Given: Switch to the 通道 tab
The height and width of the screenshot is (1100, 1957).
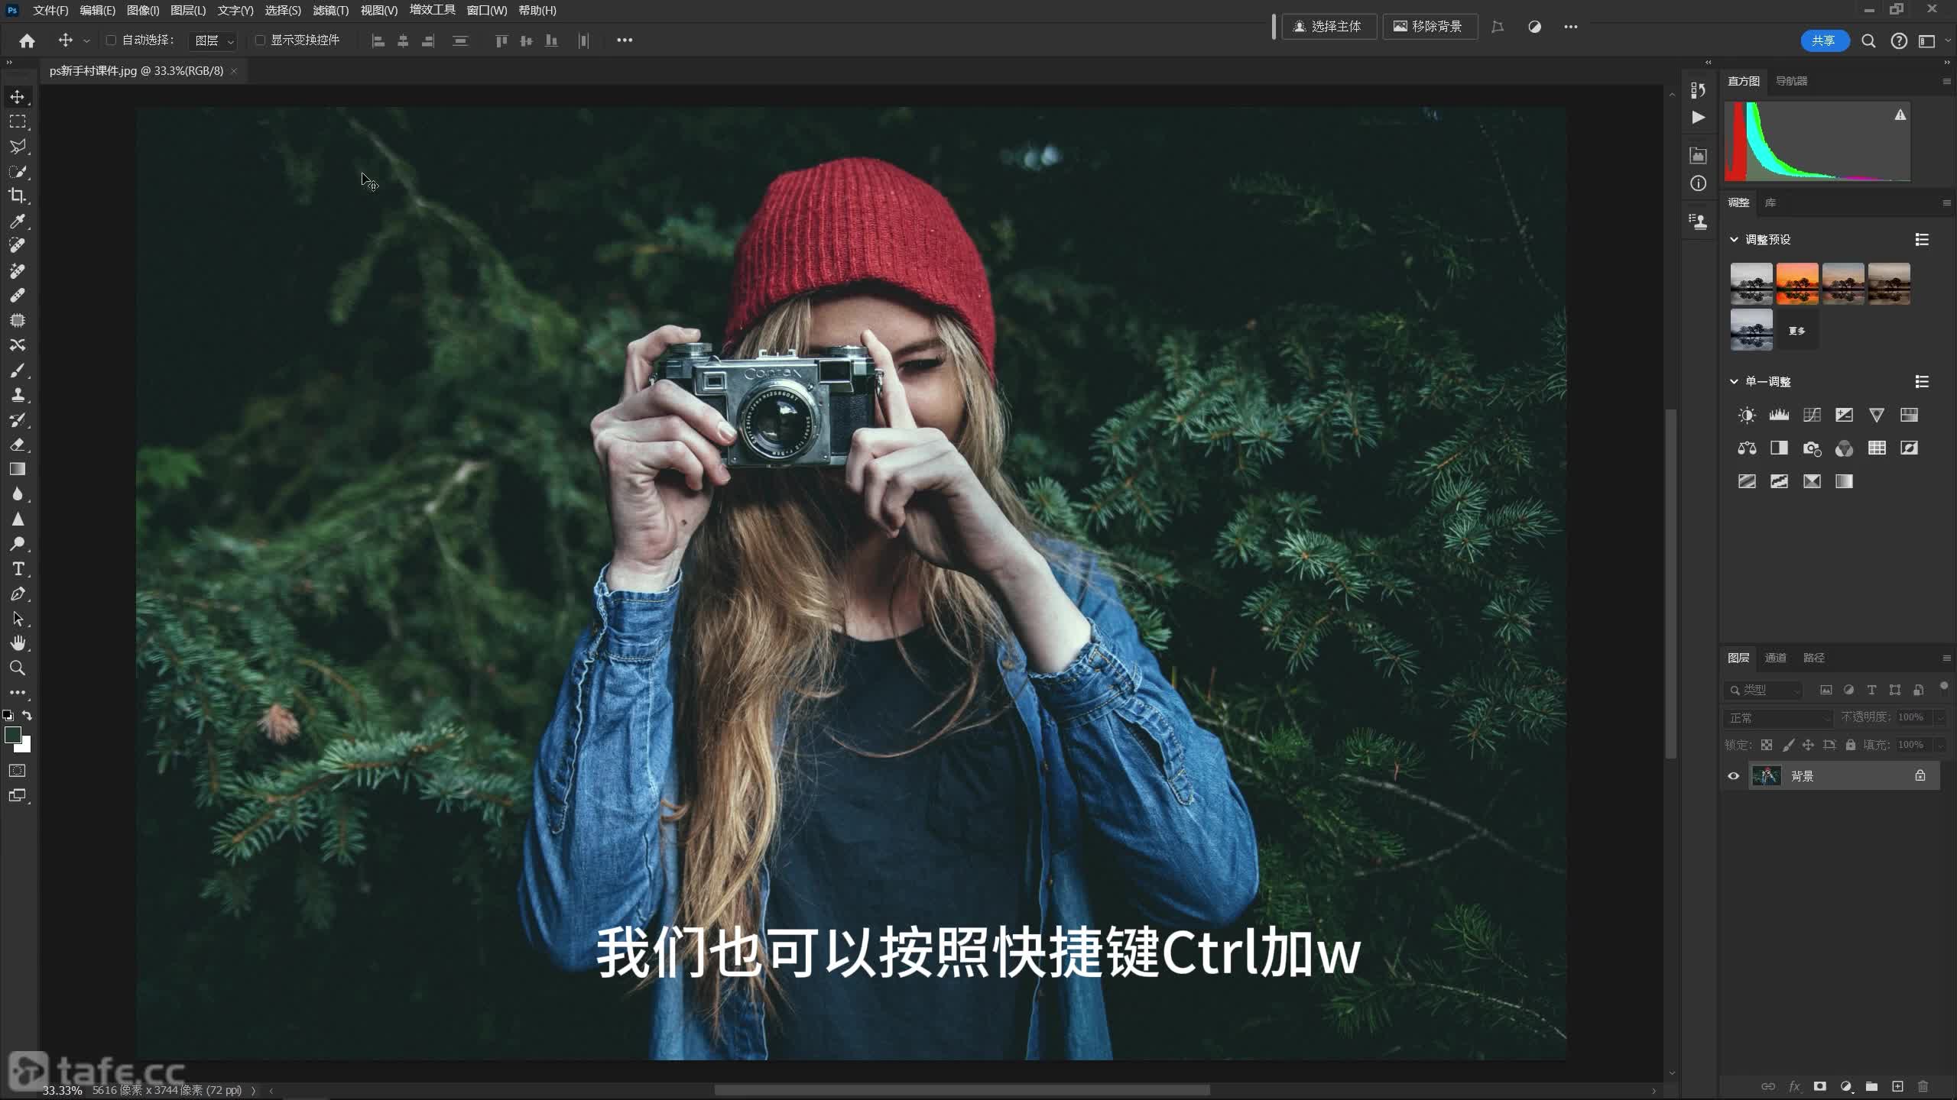Looking at the screenshot, I should [1775, 658].
